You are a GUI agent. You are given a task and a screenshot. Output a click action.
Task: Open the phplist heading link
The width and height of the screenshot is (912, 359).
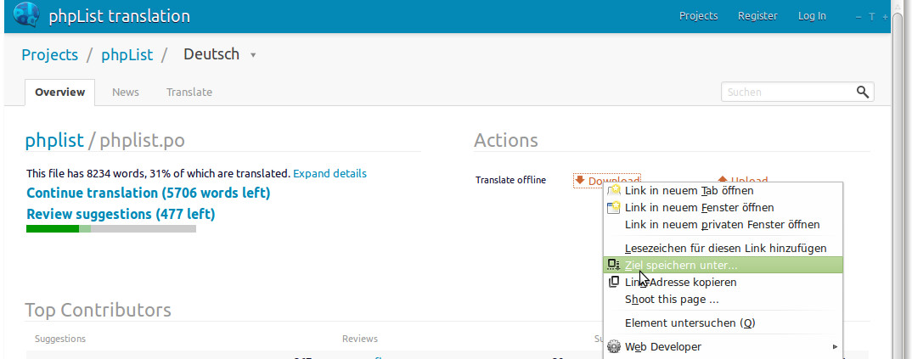pos(54,140)
